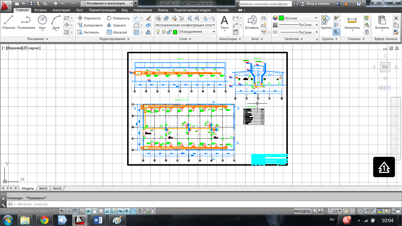Expand the Слои panel

[185, 39]
